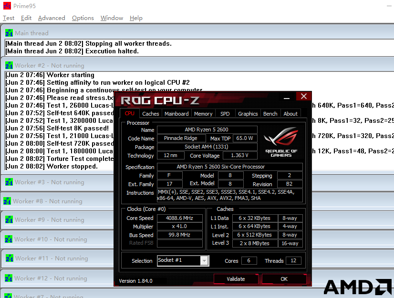The height and width of the screenshot is (298, 394).
Task: Click the Worker #2 window icon
Action: [x=9, y=65]
